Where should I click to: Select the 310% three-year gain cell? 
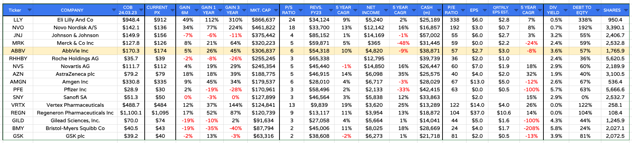235,20
